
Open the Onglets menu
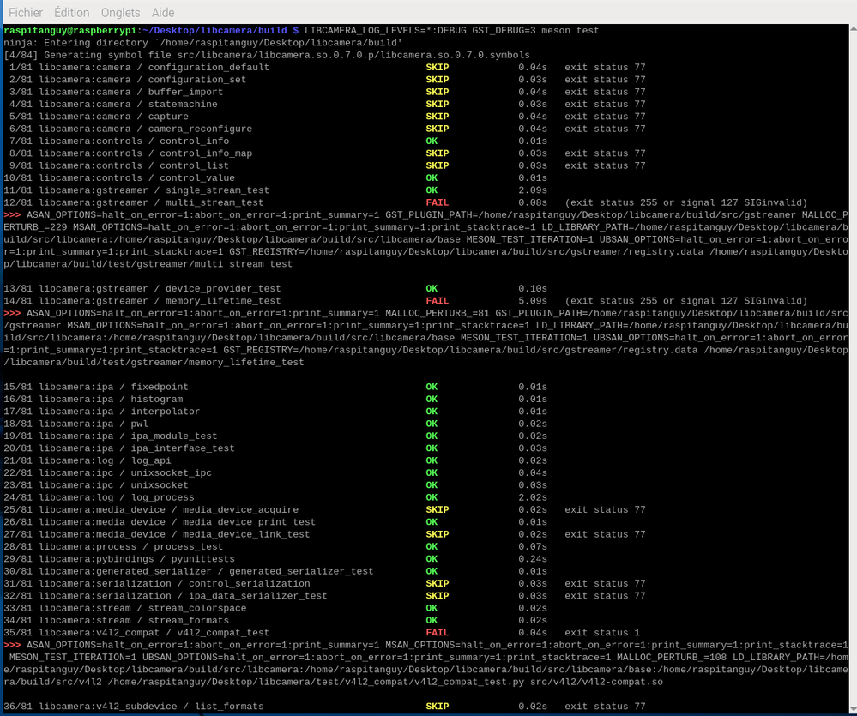point(120,12)
